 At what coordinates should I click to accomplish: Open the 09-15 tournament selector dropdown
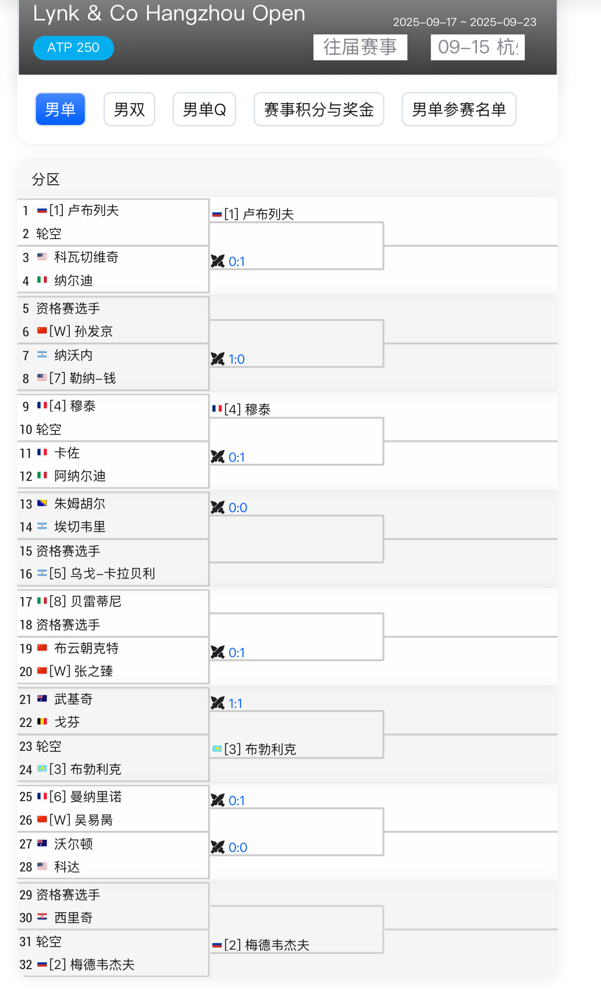point(477,47)
